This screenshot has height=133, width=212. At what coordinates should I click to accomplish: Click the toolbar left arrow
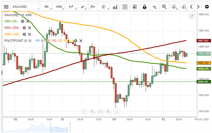[191, 7]
